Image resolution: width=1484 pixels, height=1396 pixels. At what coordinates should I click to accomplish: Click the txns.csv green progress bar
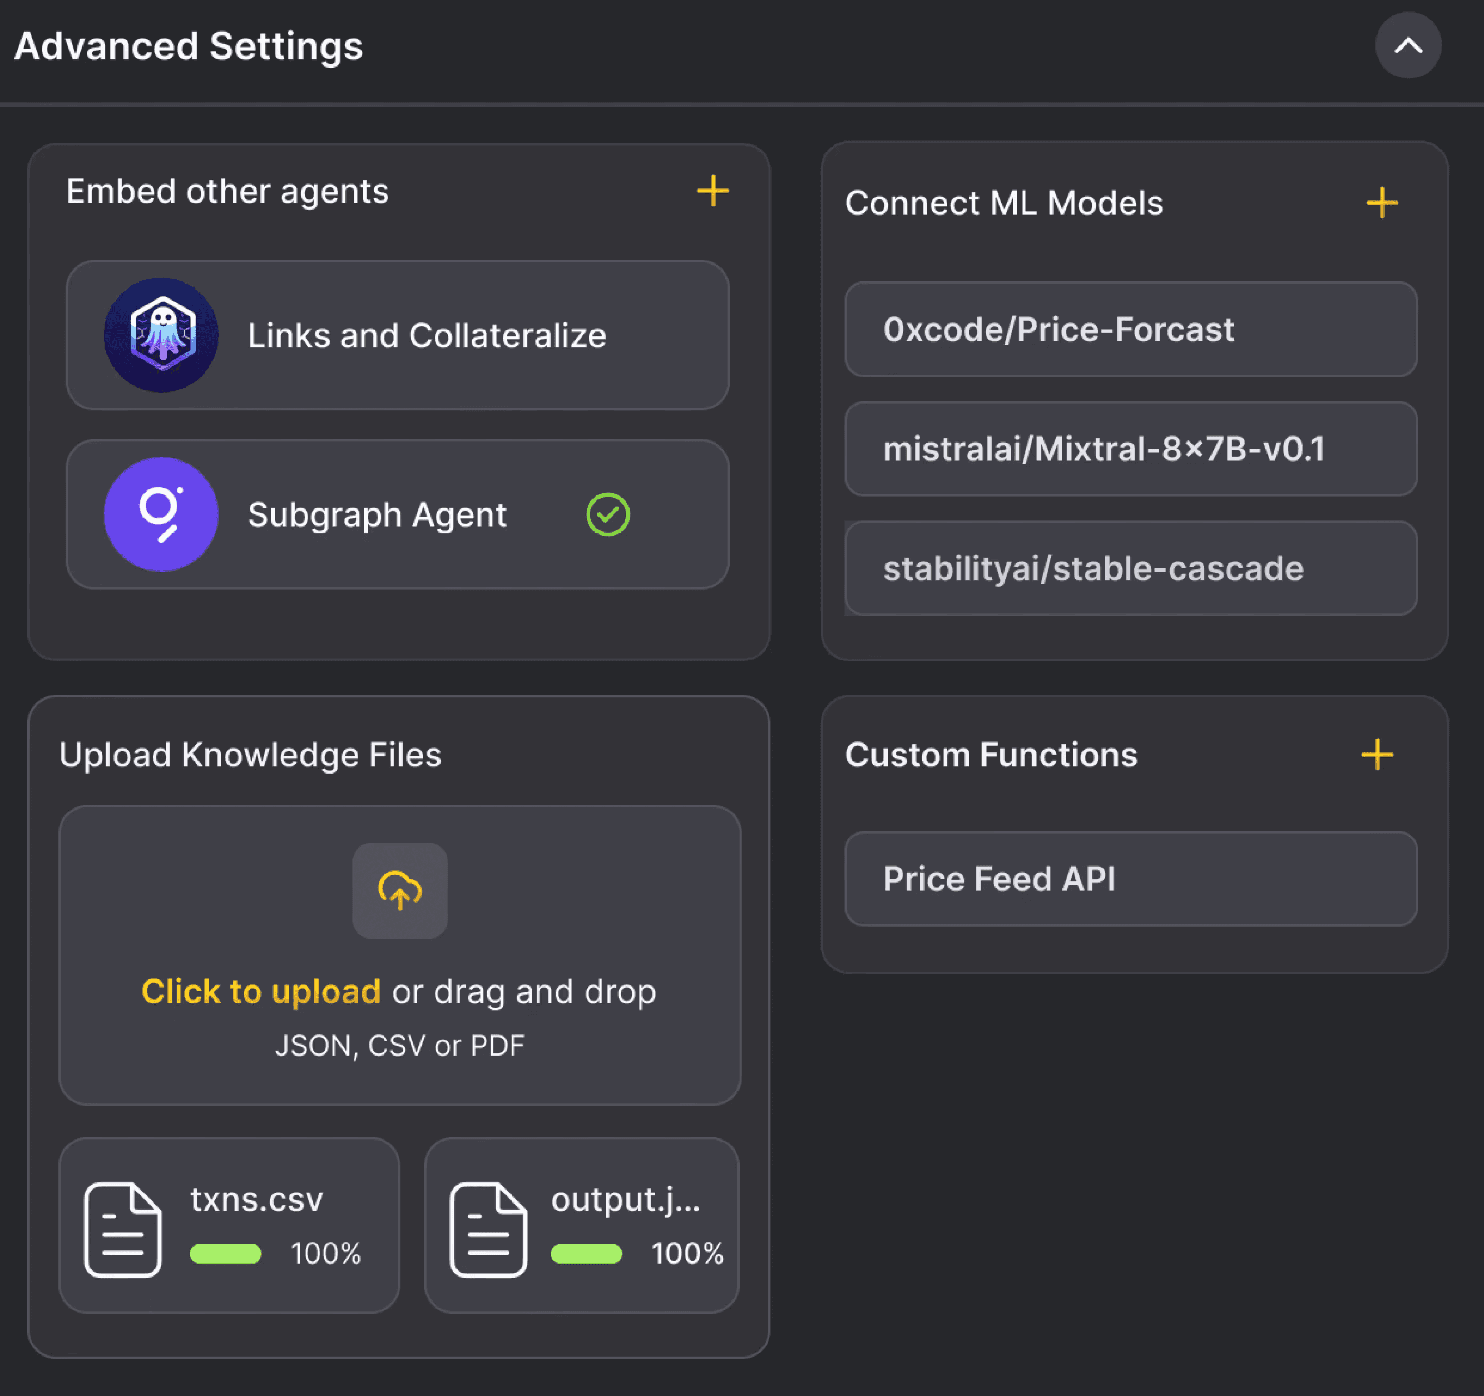pos(226,1253)
